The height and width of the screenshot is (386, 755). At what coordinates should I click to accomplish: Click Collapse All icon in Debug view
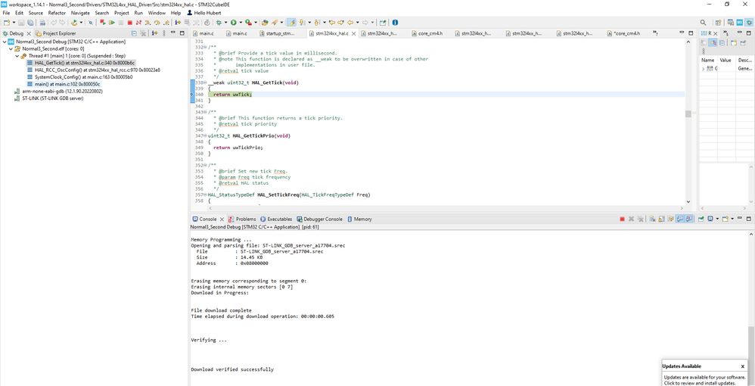pyautogui.click(x=135, y=33)
